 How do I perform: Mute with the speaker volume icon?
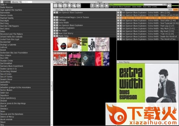coord(169,6)
